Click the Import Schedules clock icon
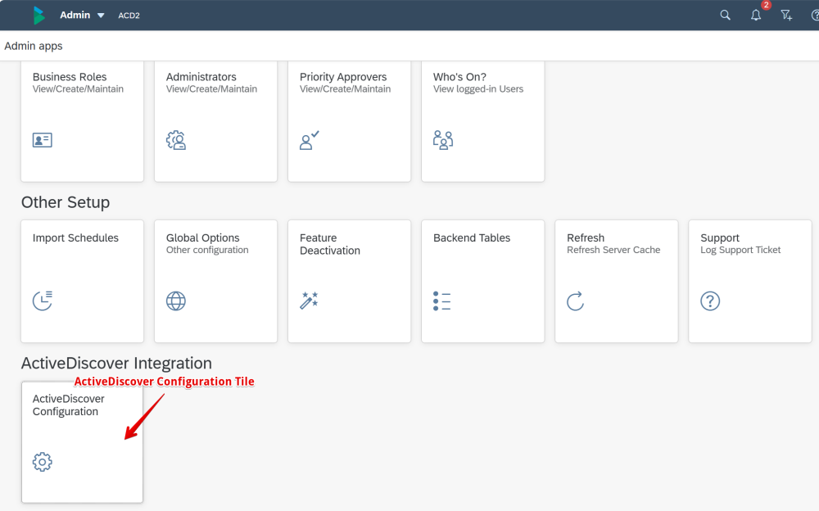819x511 pixels. 43,301
